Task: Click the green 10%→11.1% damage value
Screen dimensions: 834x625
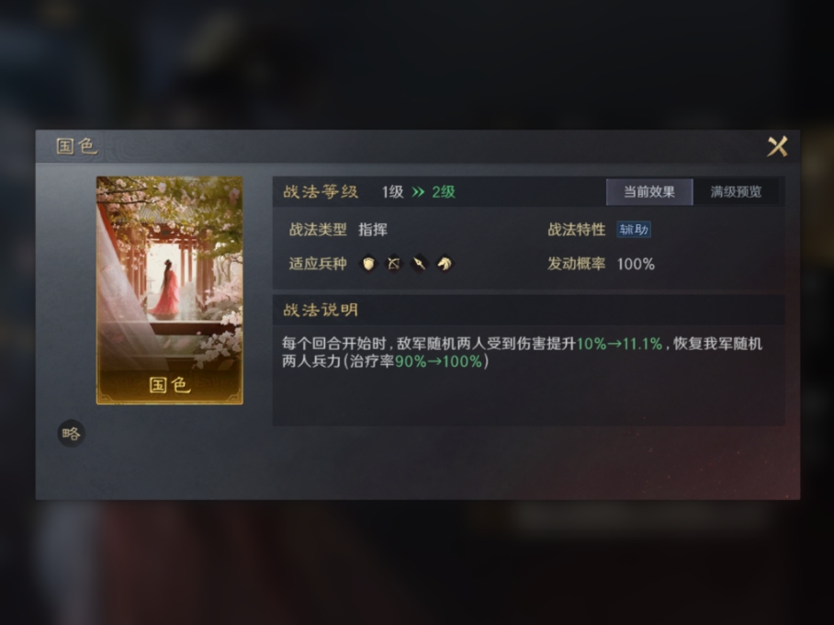Action: 619,344
